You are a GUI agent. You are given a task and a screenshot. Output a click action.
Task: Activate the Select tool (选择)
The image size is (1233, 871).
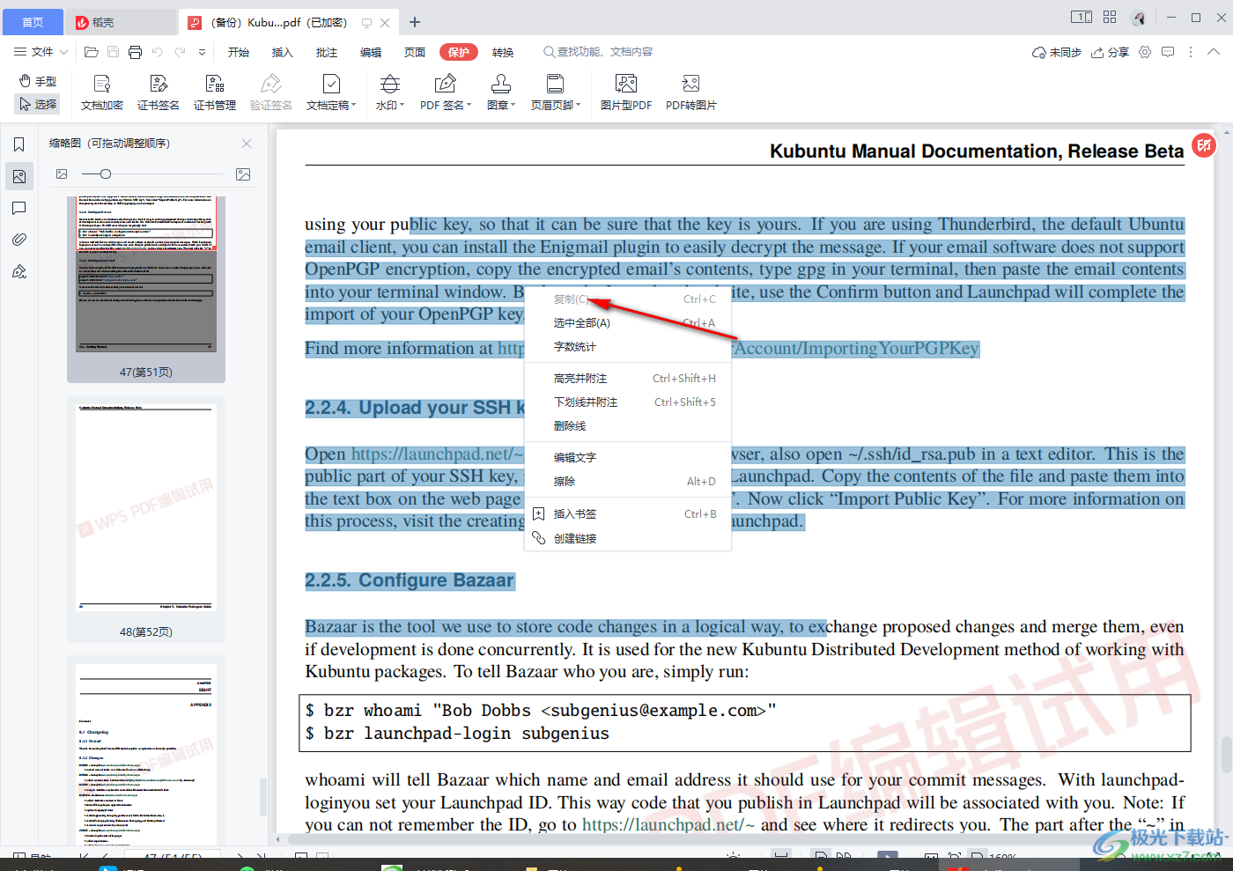point(38,104)
